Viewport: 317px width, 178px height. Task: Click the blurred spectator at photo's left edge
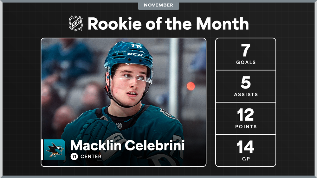pyautogui.click(x=51, y=95)
